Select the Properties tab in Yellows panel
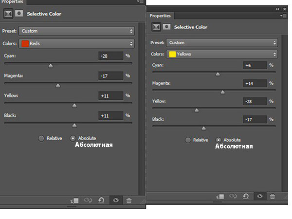The image size is (292, 219). (160, 16)
